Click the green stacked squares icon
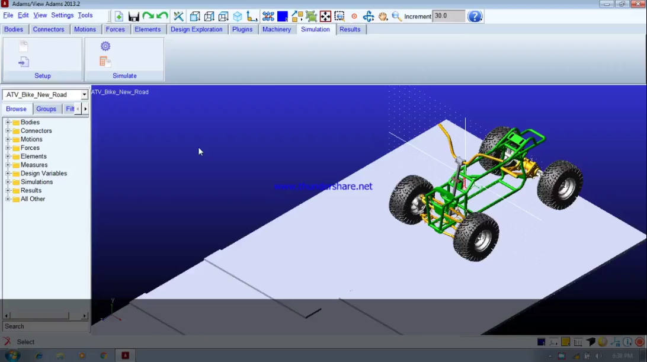This screenshot has width=647, height=362. click(x=311, y=17)
